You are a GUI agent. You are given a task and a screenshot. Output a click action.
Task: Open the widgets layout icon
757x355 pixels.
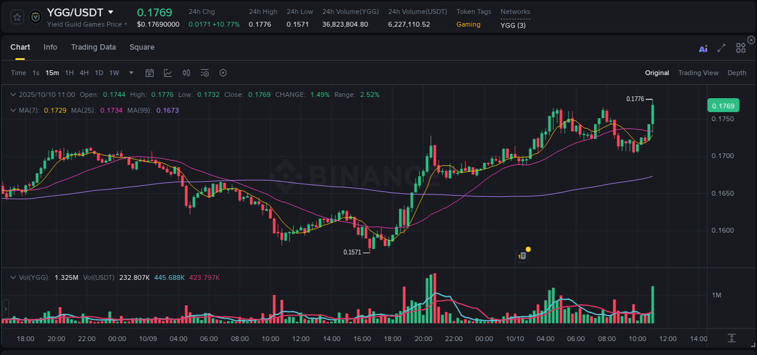(741, 48)
